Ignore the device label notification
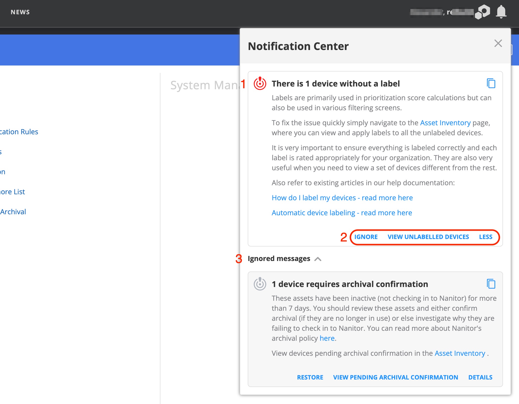Viewport: 519px width, 404px height. (x=366, y=237)
